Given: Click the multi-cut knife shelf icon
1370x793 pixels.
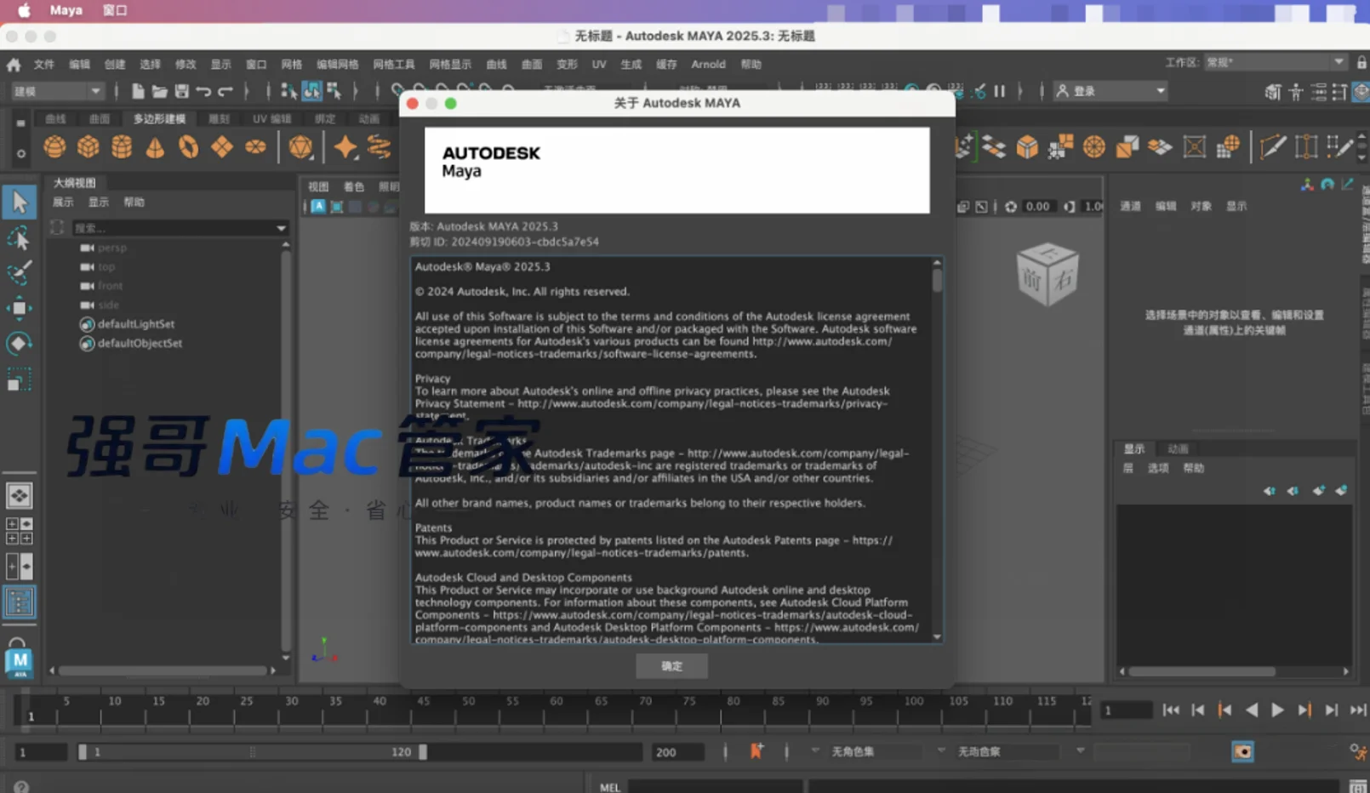Looking at the screenshot, I should click(x=1273, y=147).
